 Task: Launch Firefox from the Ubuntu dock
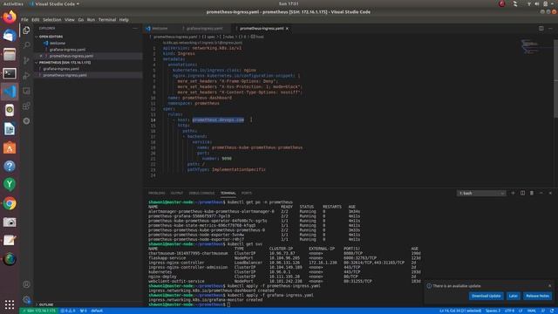click(x=10, y=17)
